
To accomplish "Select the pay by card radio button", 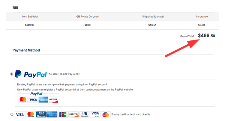I will [12, 114].
